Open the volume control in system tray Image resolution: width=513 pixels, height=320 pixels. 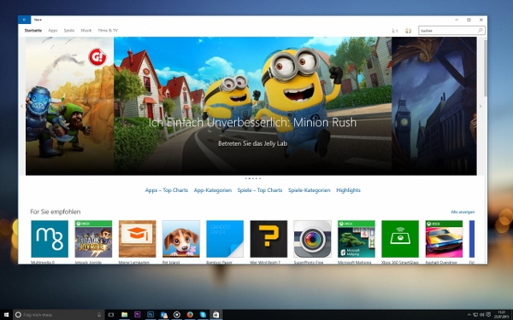tap(482, 315)
